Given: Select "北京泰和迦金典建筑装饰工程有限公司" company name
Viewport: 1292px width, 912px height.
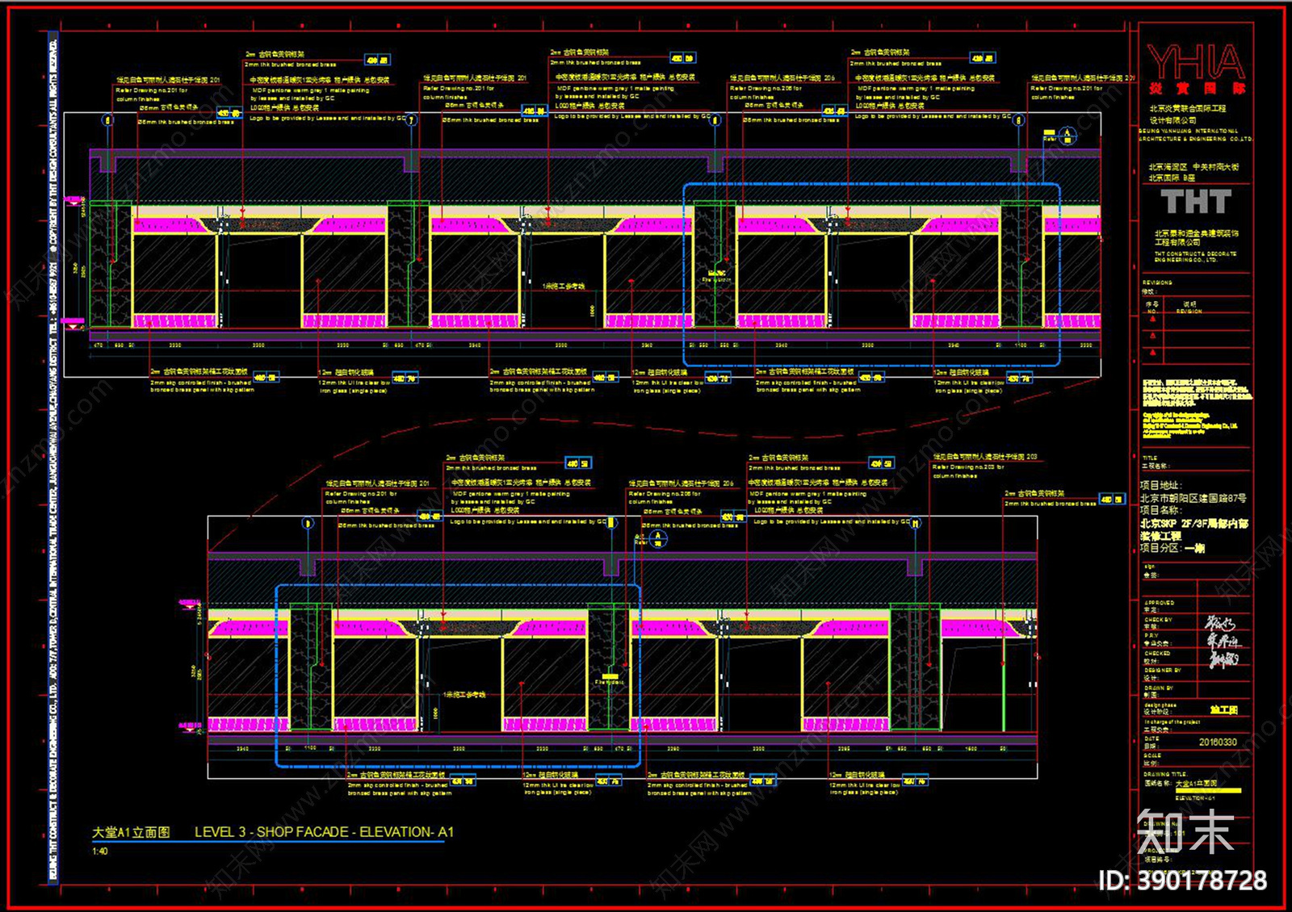Looking at the screenshot, I should coord(1196,237).
